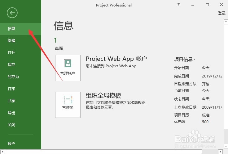The width and height of the screenshot is (228, 154).
Task: Click the 项目日历 value 标准
Action: click(206, 115)
